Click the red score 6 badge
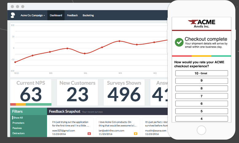 point(89,134)
